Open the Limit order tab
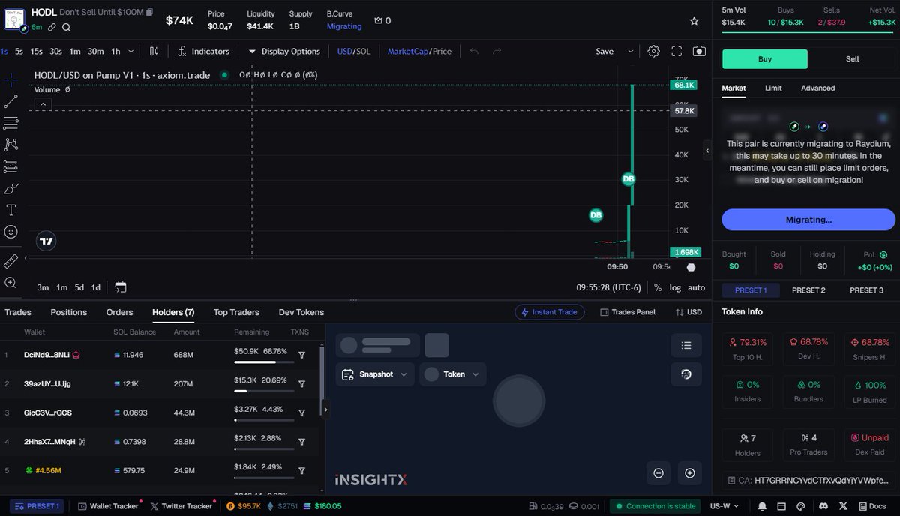 [773, 88]
